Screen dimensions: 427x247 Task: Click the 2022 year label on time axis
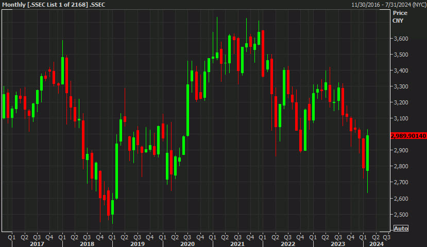point(288,244)
